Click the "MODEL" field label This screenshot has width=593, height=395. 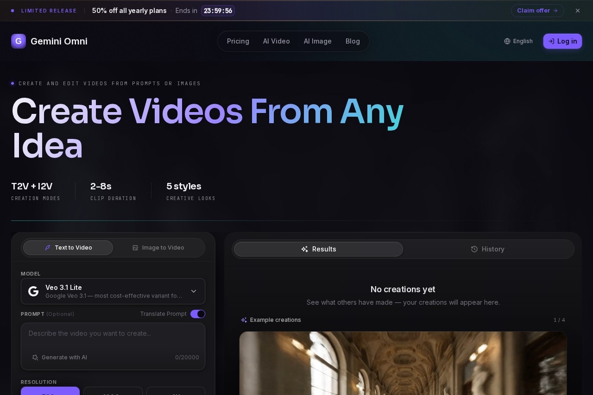click(31, 274)
